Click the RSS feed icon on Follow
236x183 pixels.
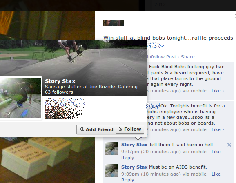point(120,129)
